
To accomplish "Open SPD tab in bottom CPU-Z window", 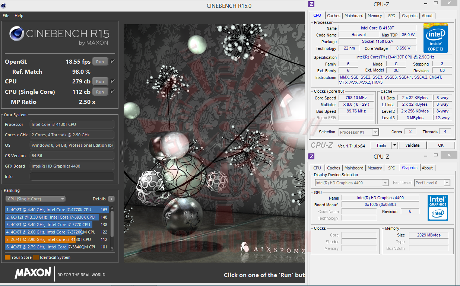I will coord(392,168).
